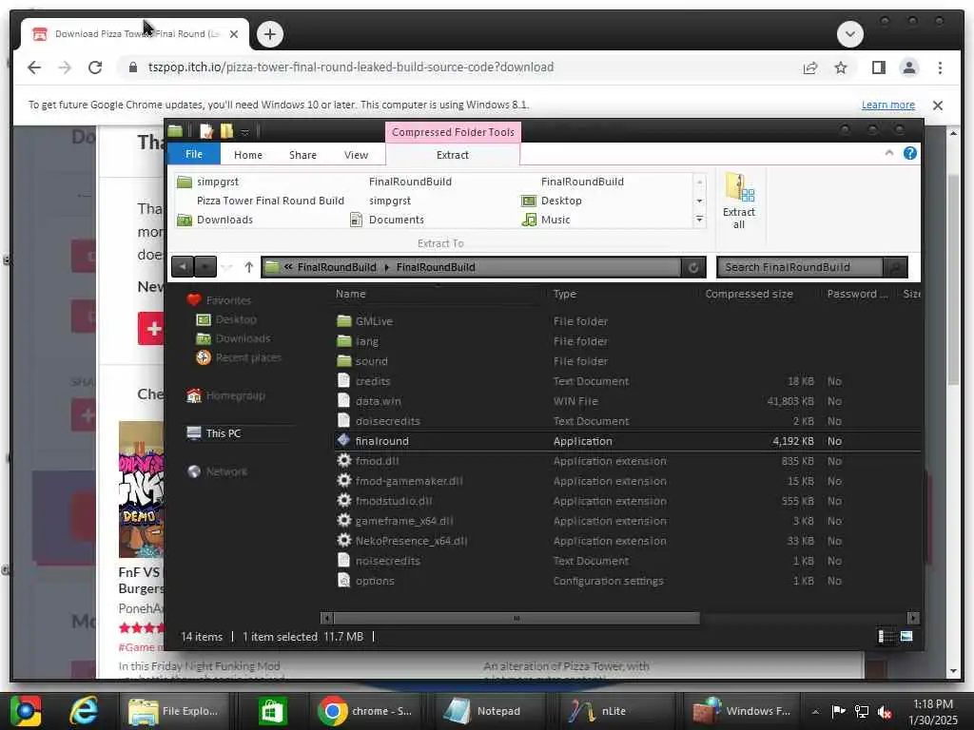Open Explorer Help question mark icon
The image size is (974, 730).
pyautogui.click(x=909, y=153)
